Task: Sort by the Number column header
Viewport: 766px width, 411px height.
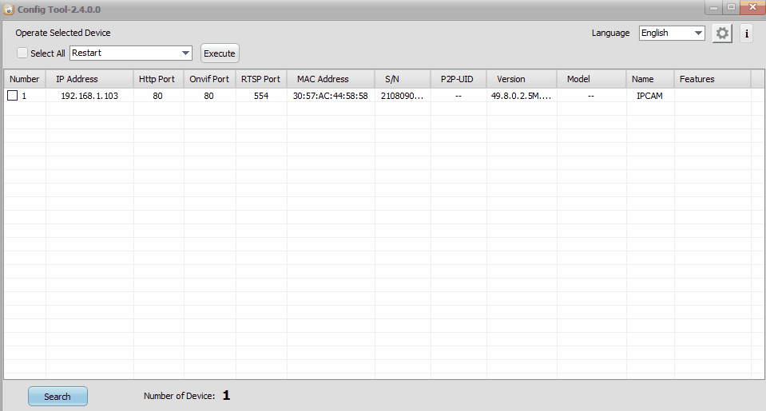Action: [25, 79]
